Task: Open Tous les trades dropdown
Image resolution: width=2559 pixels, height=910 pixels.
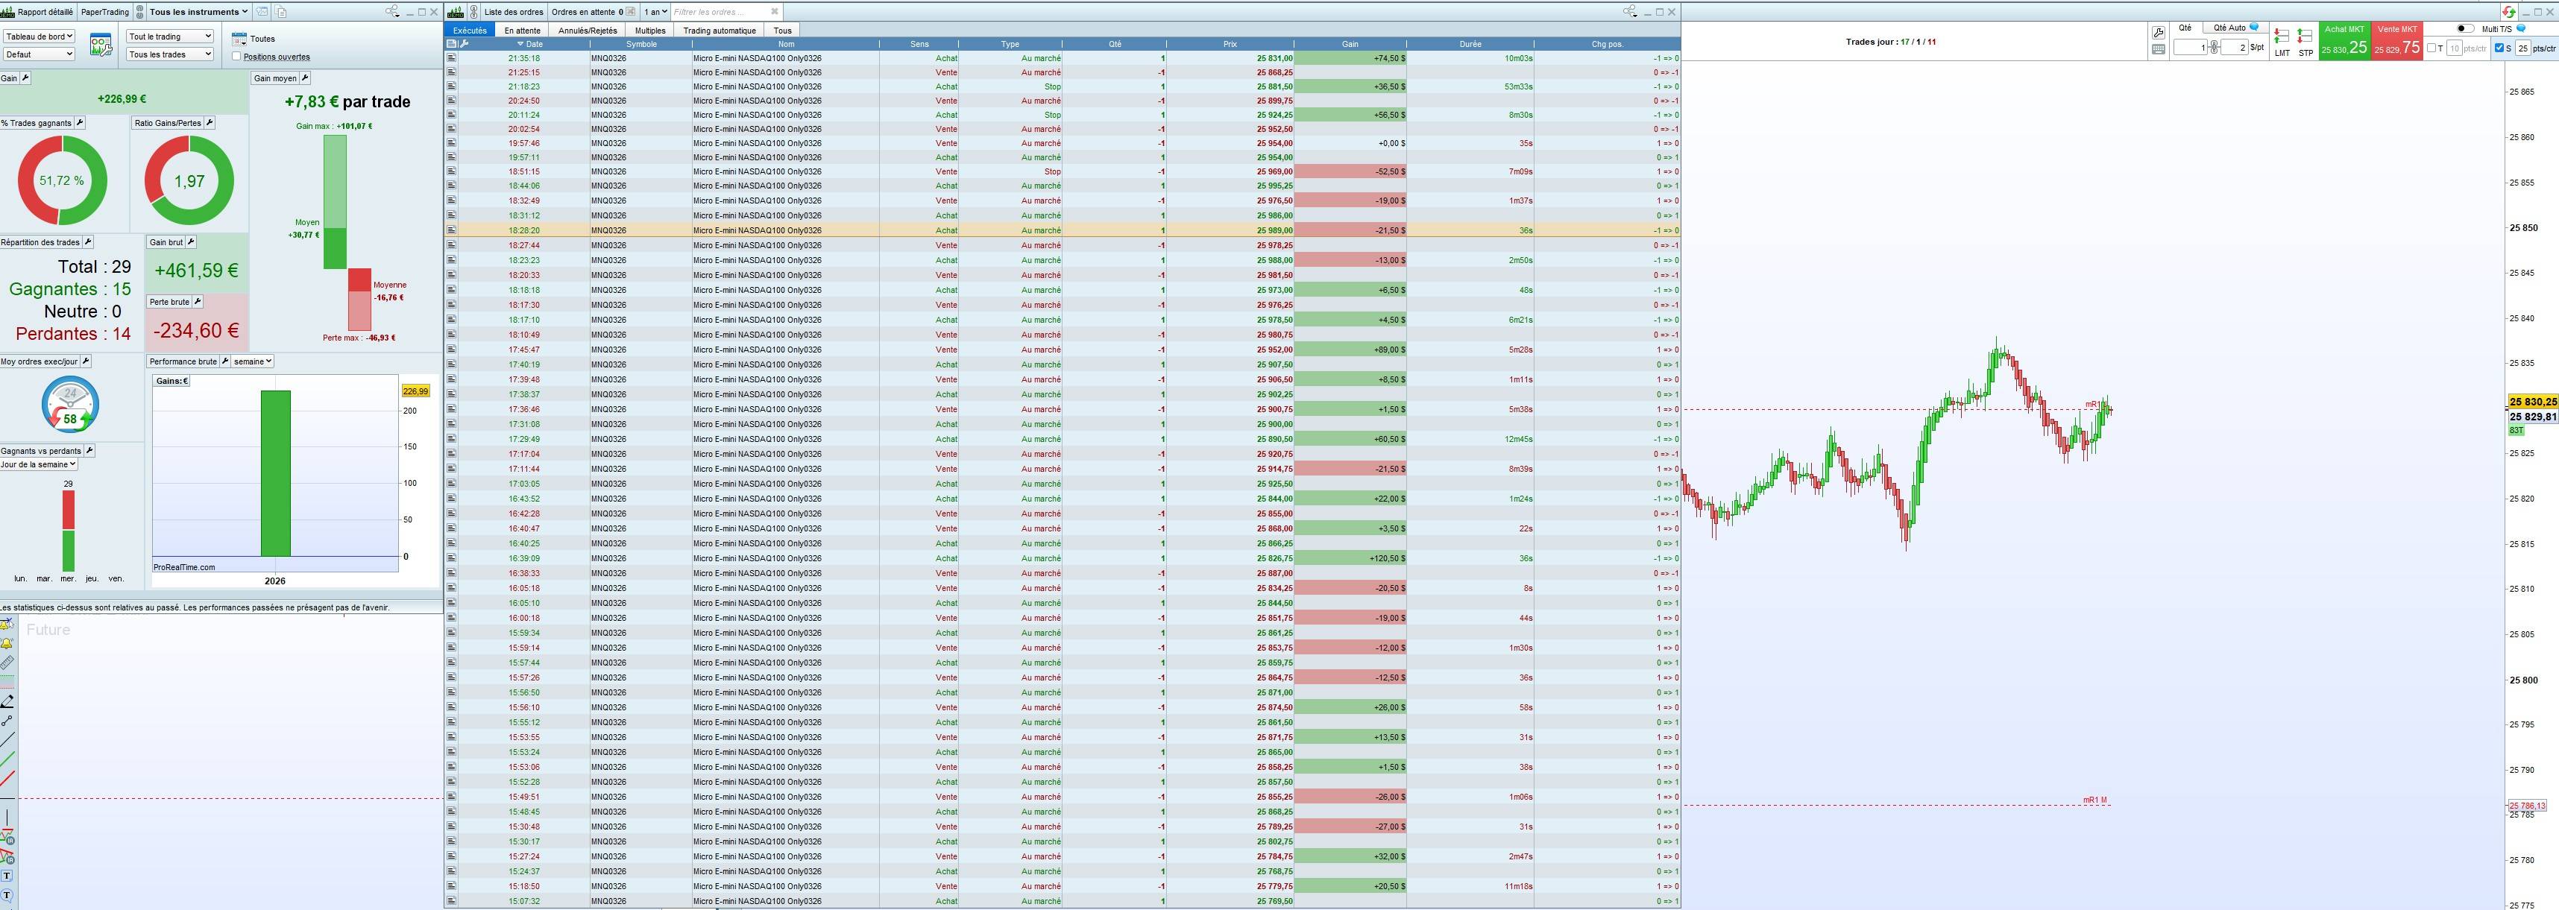Action: (x=170, y=54)
